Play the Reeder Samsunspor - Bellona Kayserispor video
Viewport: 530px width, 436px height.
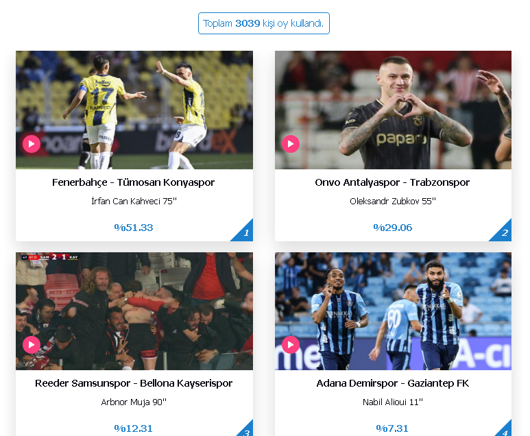click(x=32, y=345)
